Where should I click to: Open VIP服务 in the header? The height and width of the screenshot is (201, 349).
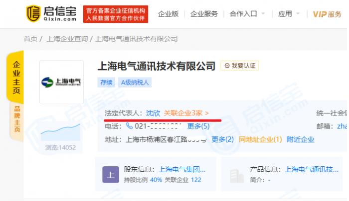[x=327, y=14]
